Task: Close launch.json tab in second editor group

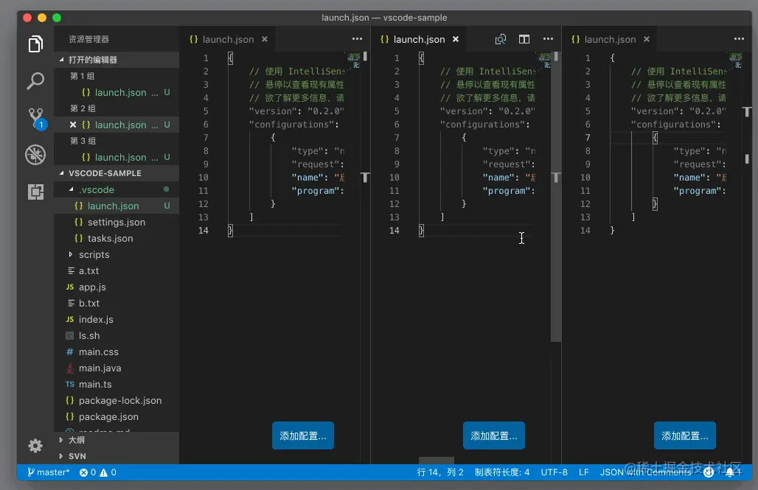Action: coord(456,39)
